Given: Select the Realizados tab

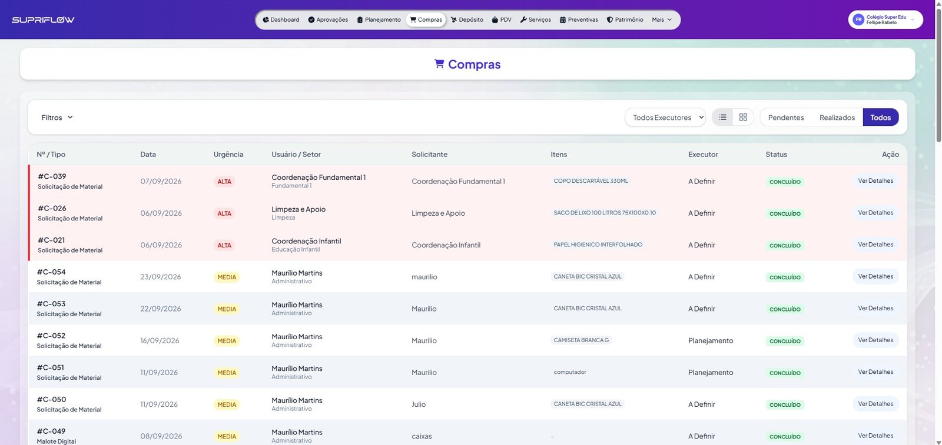Looking at the screenshot, I should pos(837,118).
